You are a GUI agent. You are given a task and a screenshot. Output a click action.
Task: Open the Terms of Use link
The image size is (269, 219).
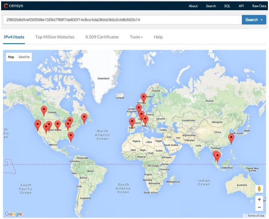click(256, 215)
